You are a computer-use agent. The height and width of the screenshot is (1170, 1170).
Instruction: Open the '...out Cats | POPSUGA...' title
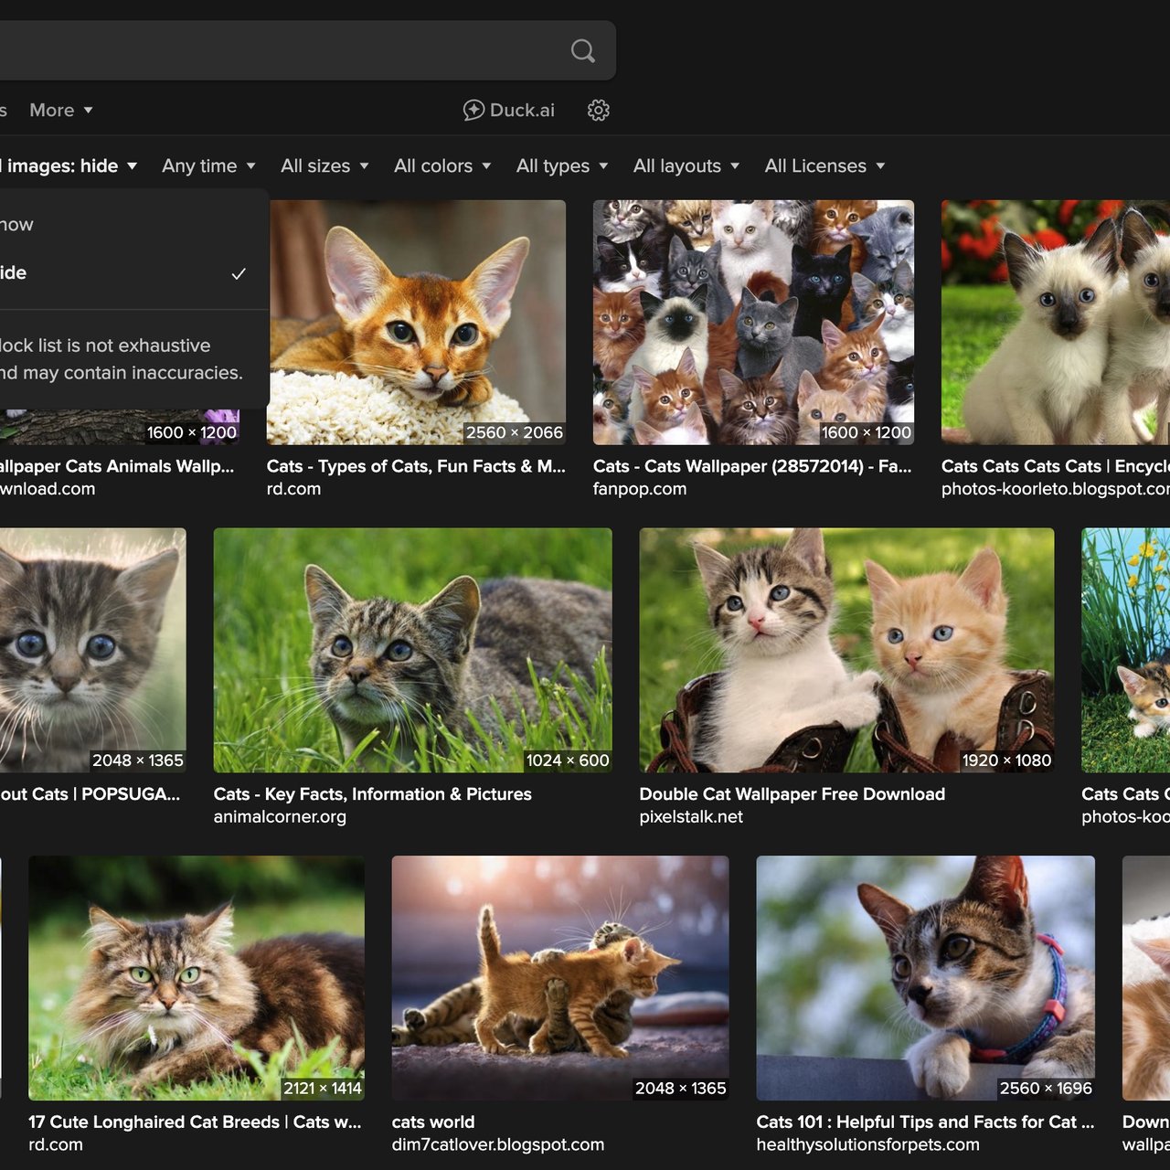(x=90, y=794)
